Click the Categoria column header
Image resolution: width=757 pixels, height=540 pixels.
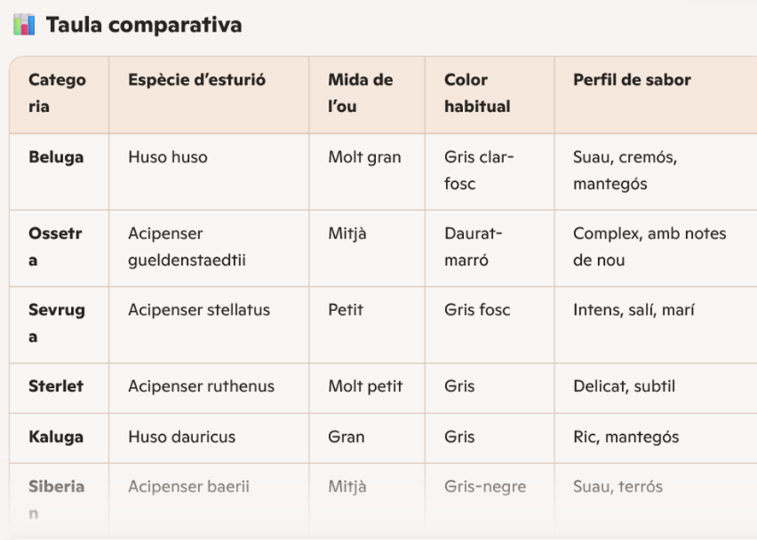tap(57, 93)
